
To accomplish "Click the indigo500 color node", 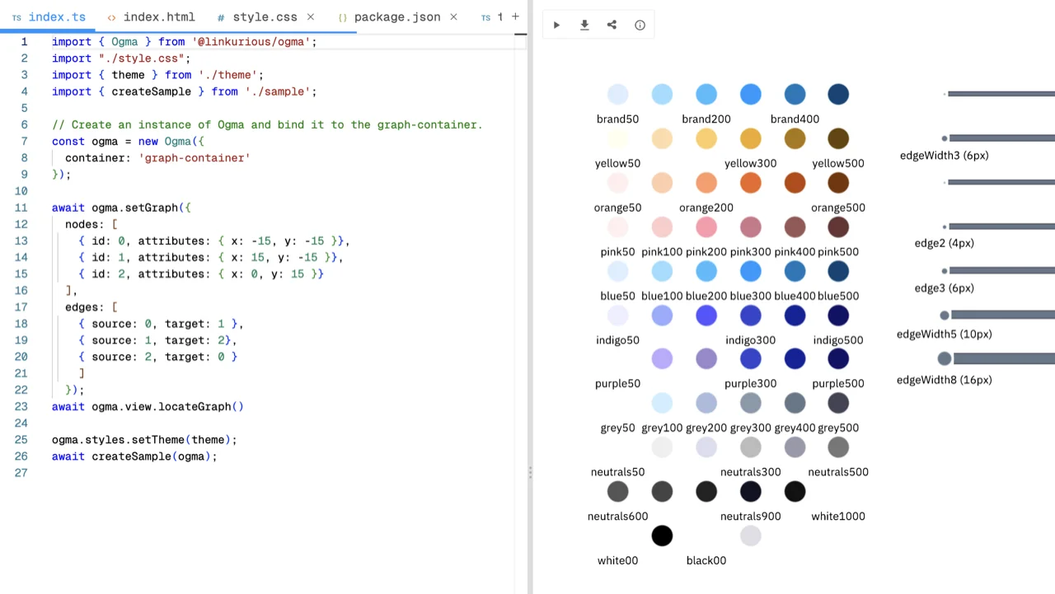I will pos(838,315).
